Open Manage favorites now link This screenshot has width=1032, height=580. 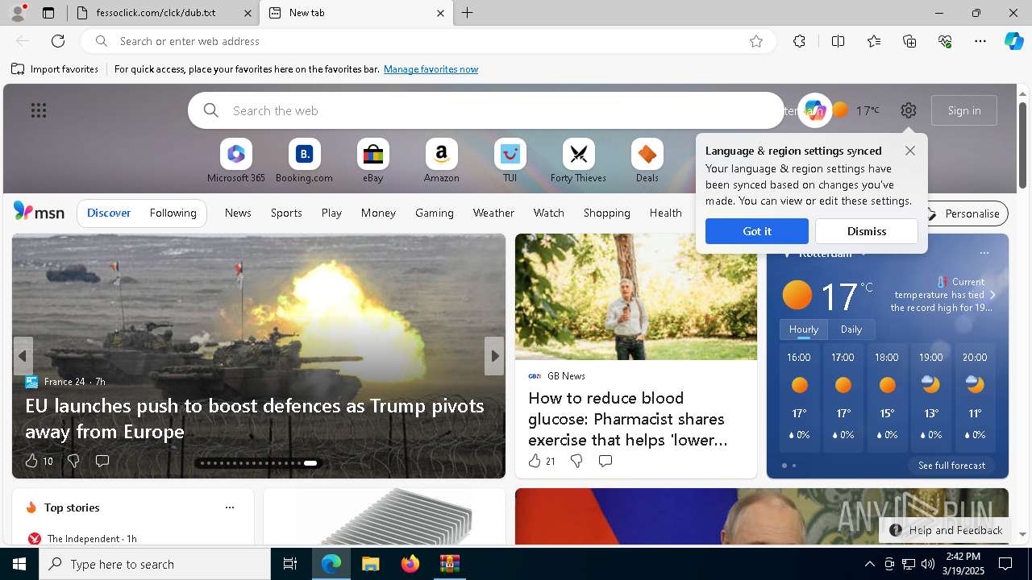point(431,69)
